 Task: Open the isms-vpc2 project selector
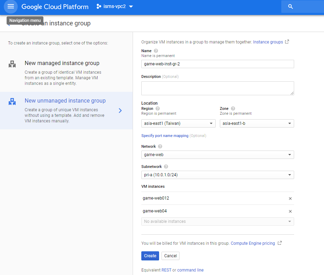[115, 7]
